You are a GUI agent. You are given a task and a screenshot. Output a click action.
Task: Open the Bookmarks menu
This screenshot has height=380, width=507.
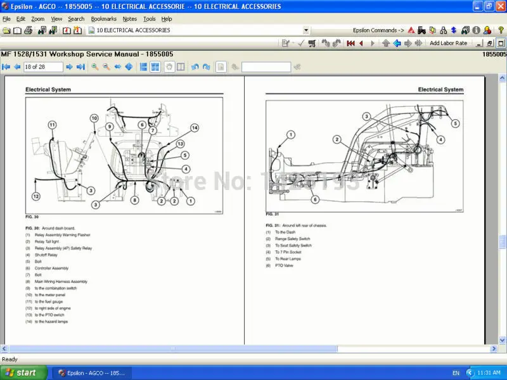[103, 19]
